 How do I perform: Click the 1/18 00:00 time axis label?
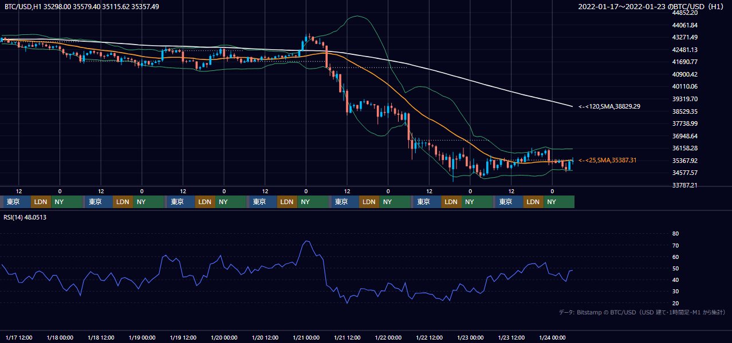click(60, 337)
